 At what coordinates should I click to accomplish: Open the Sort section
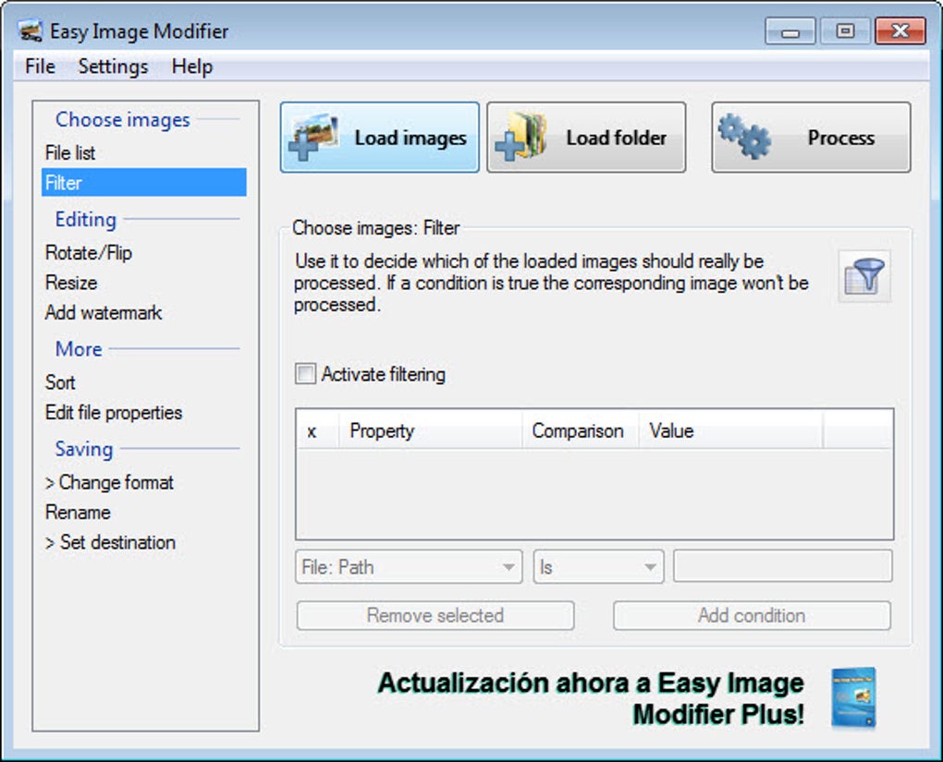143,382
